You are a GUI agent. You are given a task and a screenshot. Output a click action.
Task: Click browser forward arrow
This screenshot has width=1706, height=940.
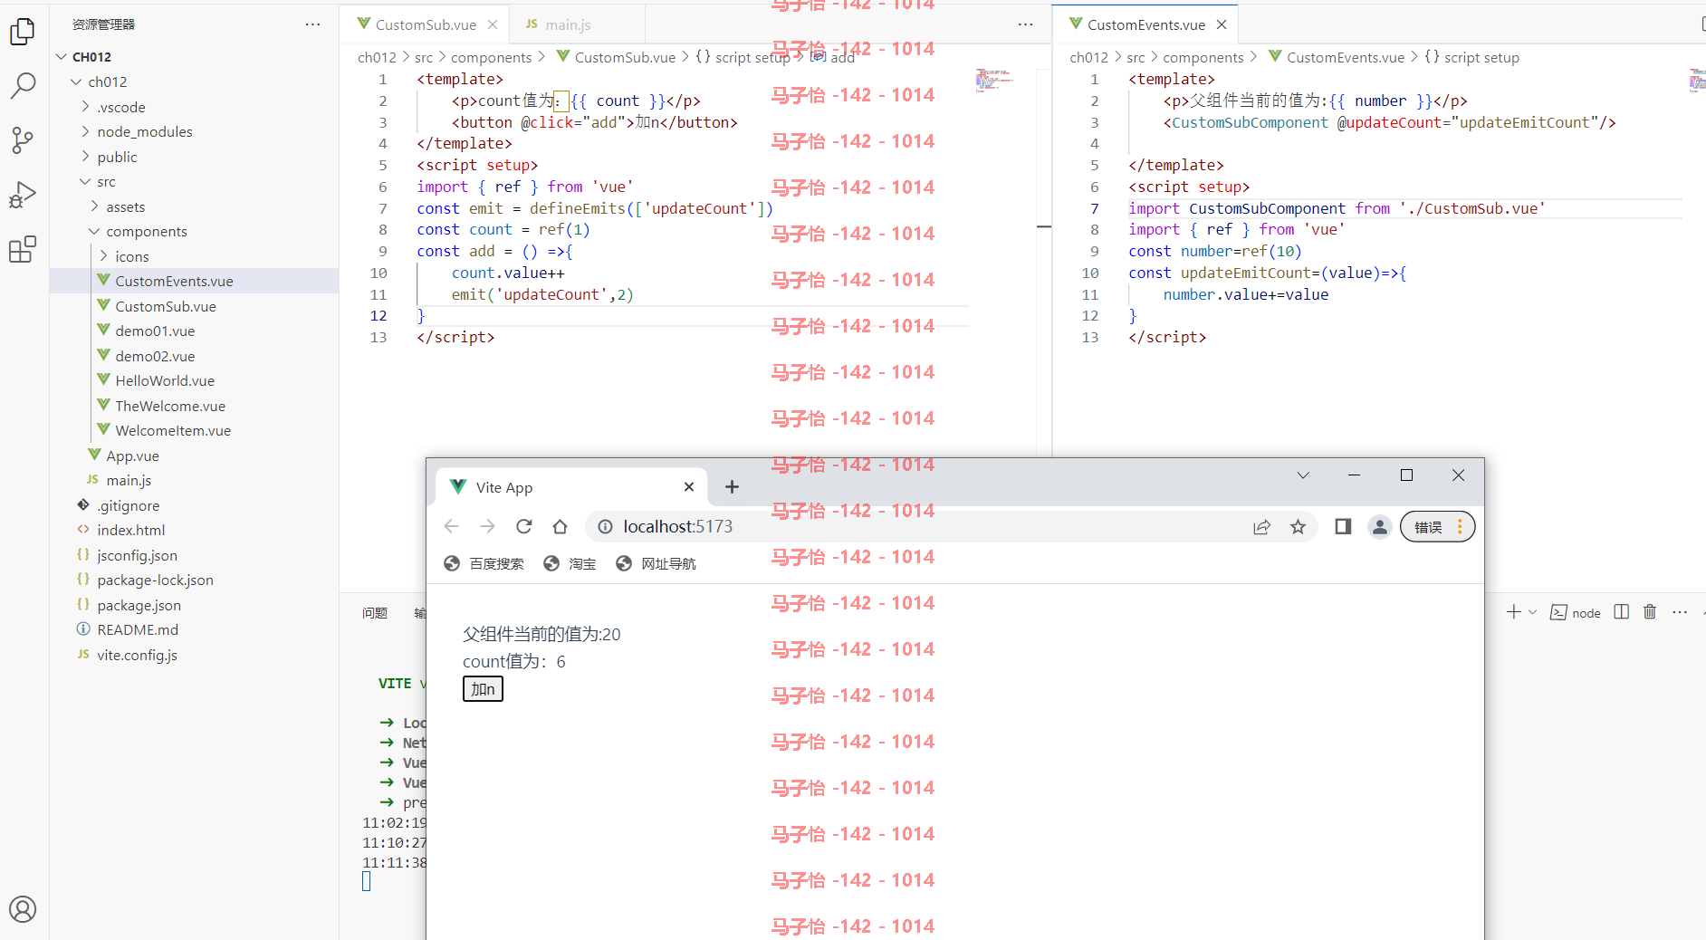(488, 526)
